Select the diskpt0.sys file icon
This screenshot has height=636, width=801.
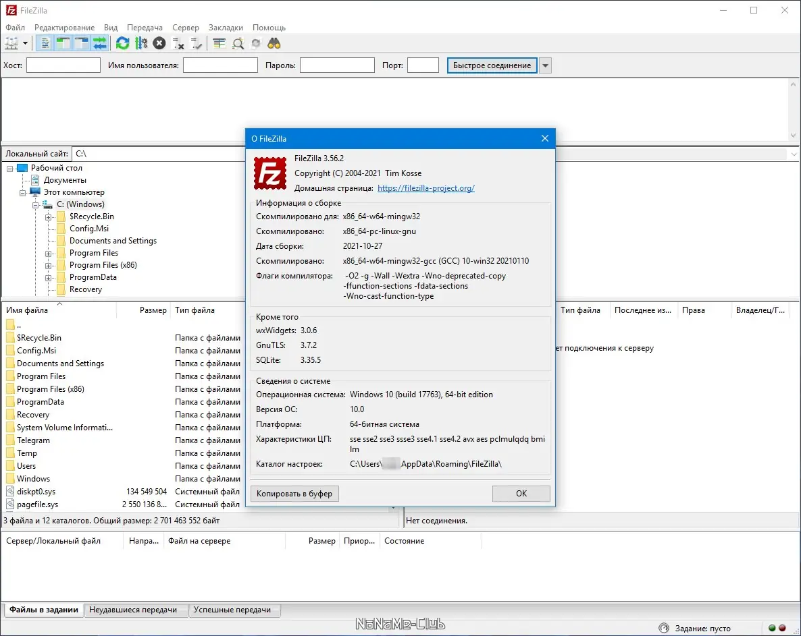click(x=10, y=491)
